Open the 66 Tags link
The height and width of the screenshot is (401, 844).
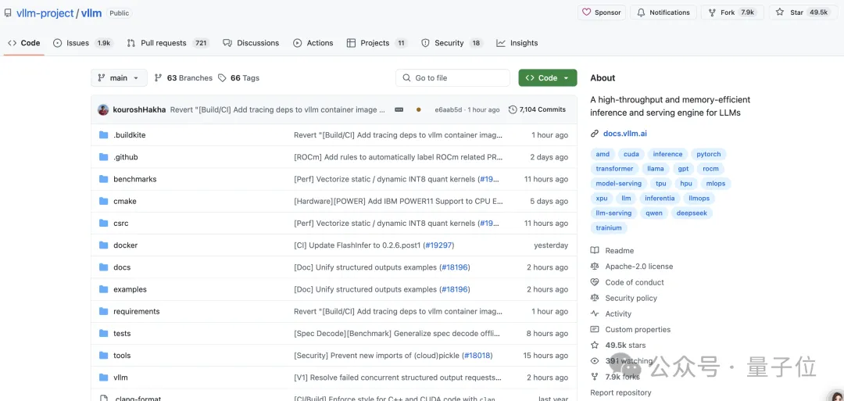[223, 78]
